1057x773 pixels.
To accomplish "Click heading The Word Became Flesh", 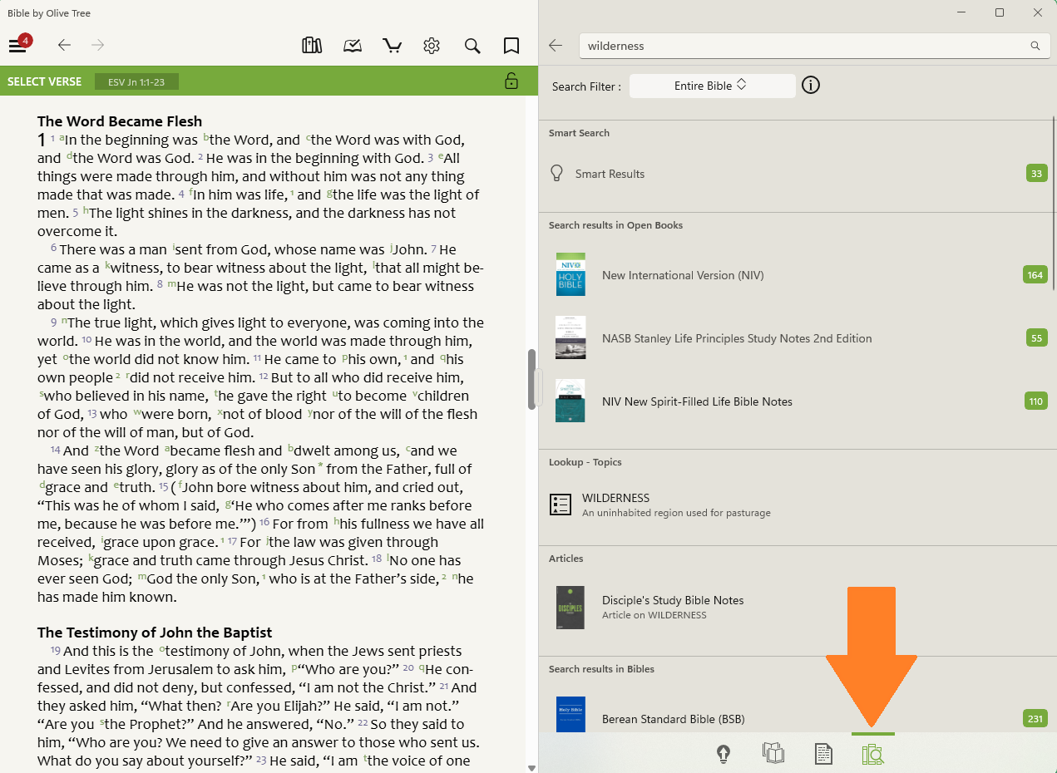I will tap(120, 121).
